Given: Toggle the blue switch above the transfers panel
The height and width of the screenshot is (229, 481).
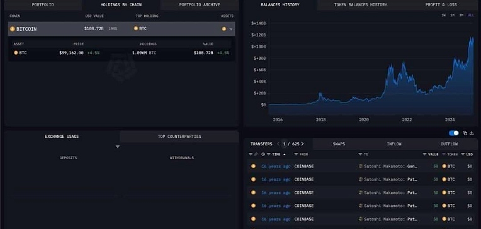Looking at the screenshot, I should (454, 133).
